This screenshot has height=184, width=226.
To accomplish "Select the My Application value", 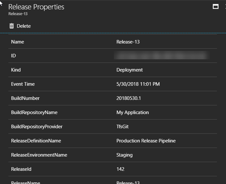I will [x=133, y=112].
